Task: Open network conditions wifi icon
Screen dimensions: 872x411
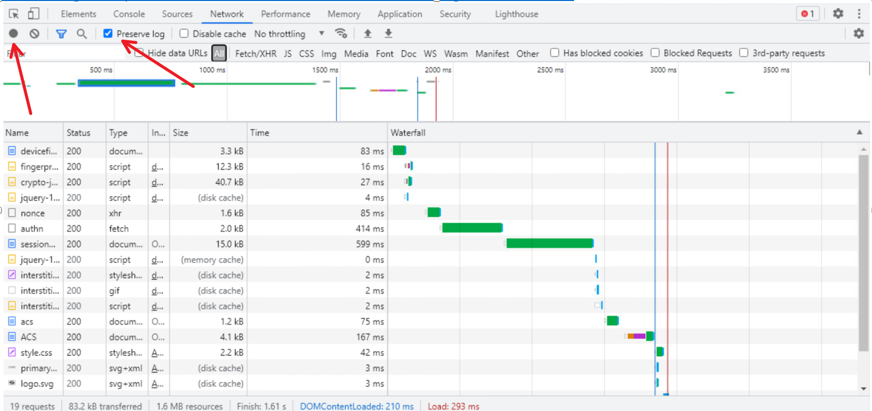Action: pos(341,33)
